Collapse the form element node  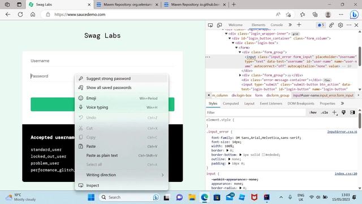pyautogui.click(x=236, y=48)
